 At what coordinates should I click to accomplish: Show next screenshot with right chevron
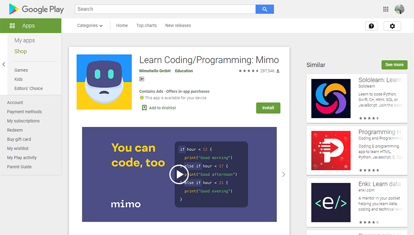click(283, 174)
